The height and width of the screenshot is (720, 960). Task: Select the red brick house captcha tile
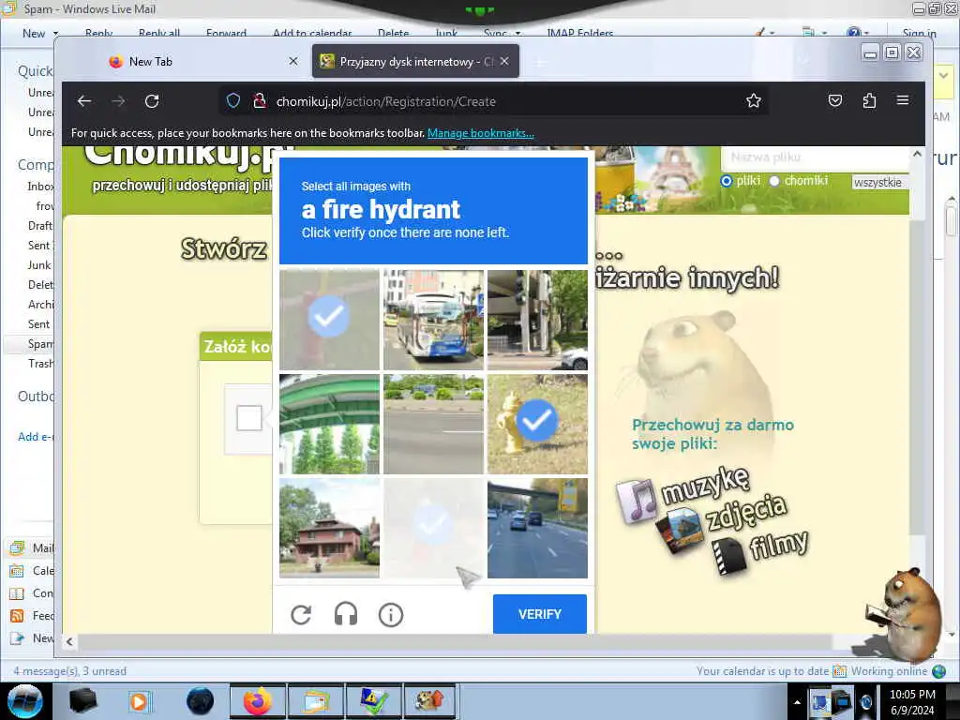tap(329, 528)
